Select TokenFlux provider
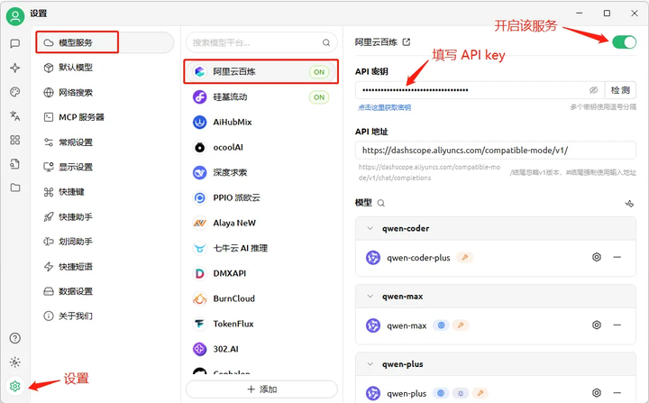Viewport: 649px width, 403px height. pos(261,324)
